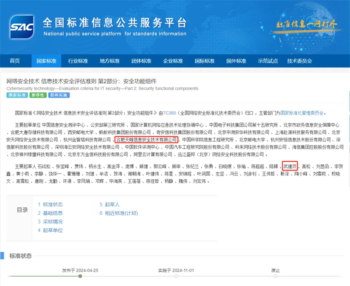
Task: Switch to the 行业标准 tab
Action: (77, 61)
